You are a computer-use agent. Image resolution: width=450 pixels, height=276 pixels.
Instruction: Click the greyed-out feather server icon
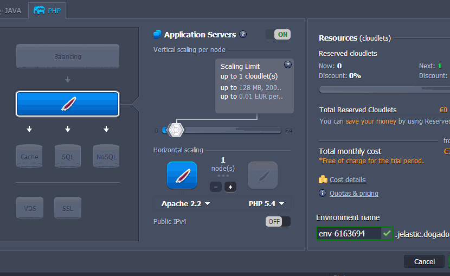[262, 175]
